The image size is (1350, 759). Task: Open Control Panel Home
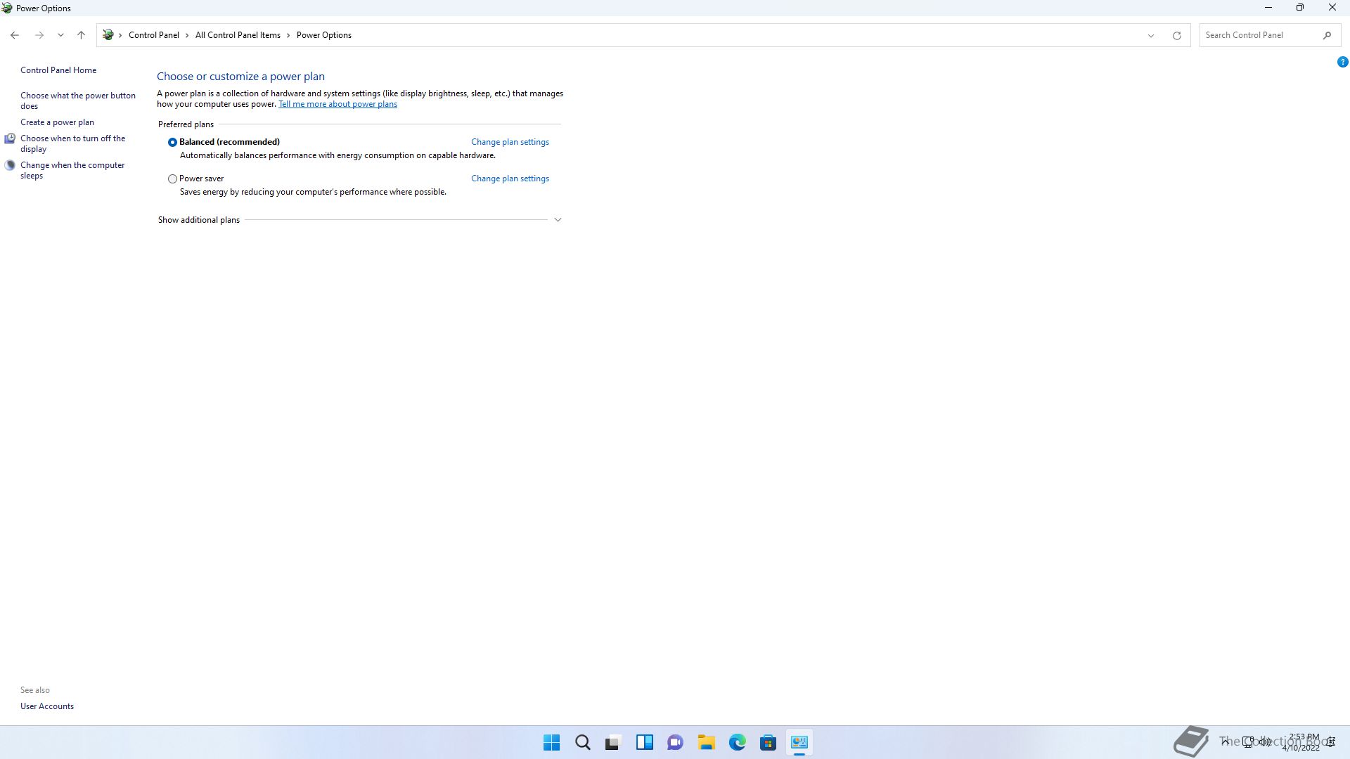point(58,70)
